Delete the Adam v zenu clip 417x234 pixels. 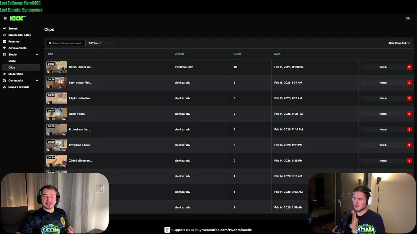point(409,114)
